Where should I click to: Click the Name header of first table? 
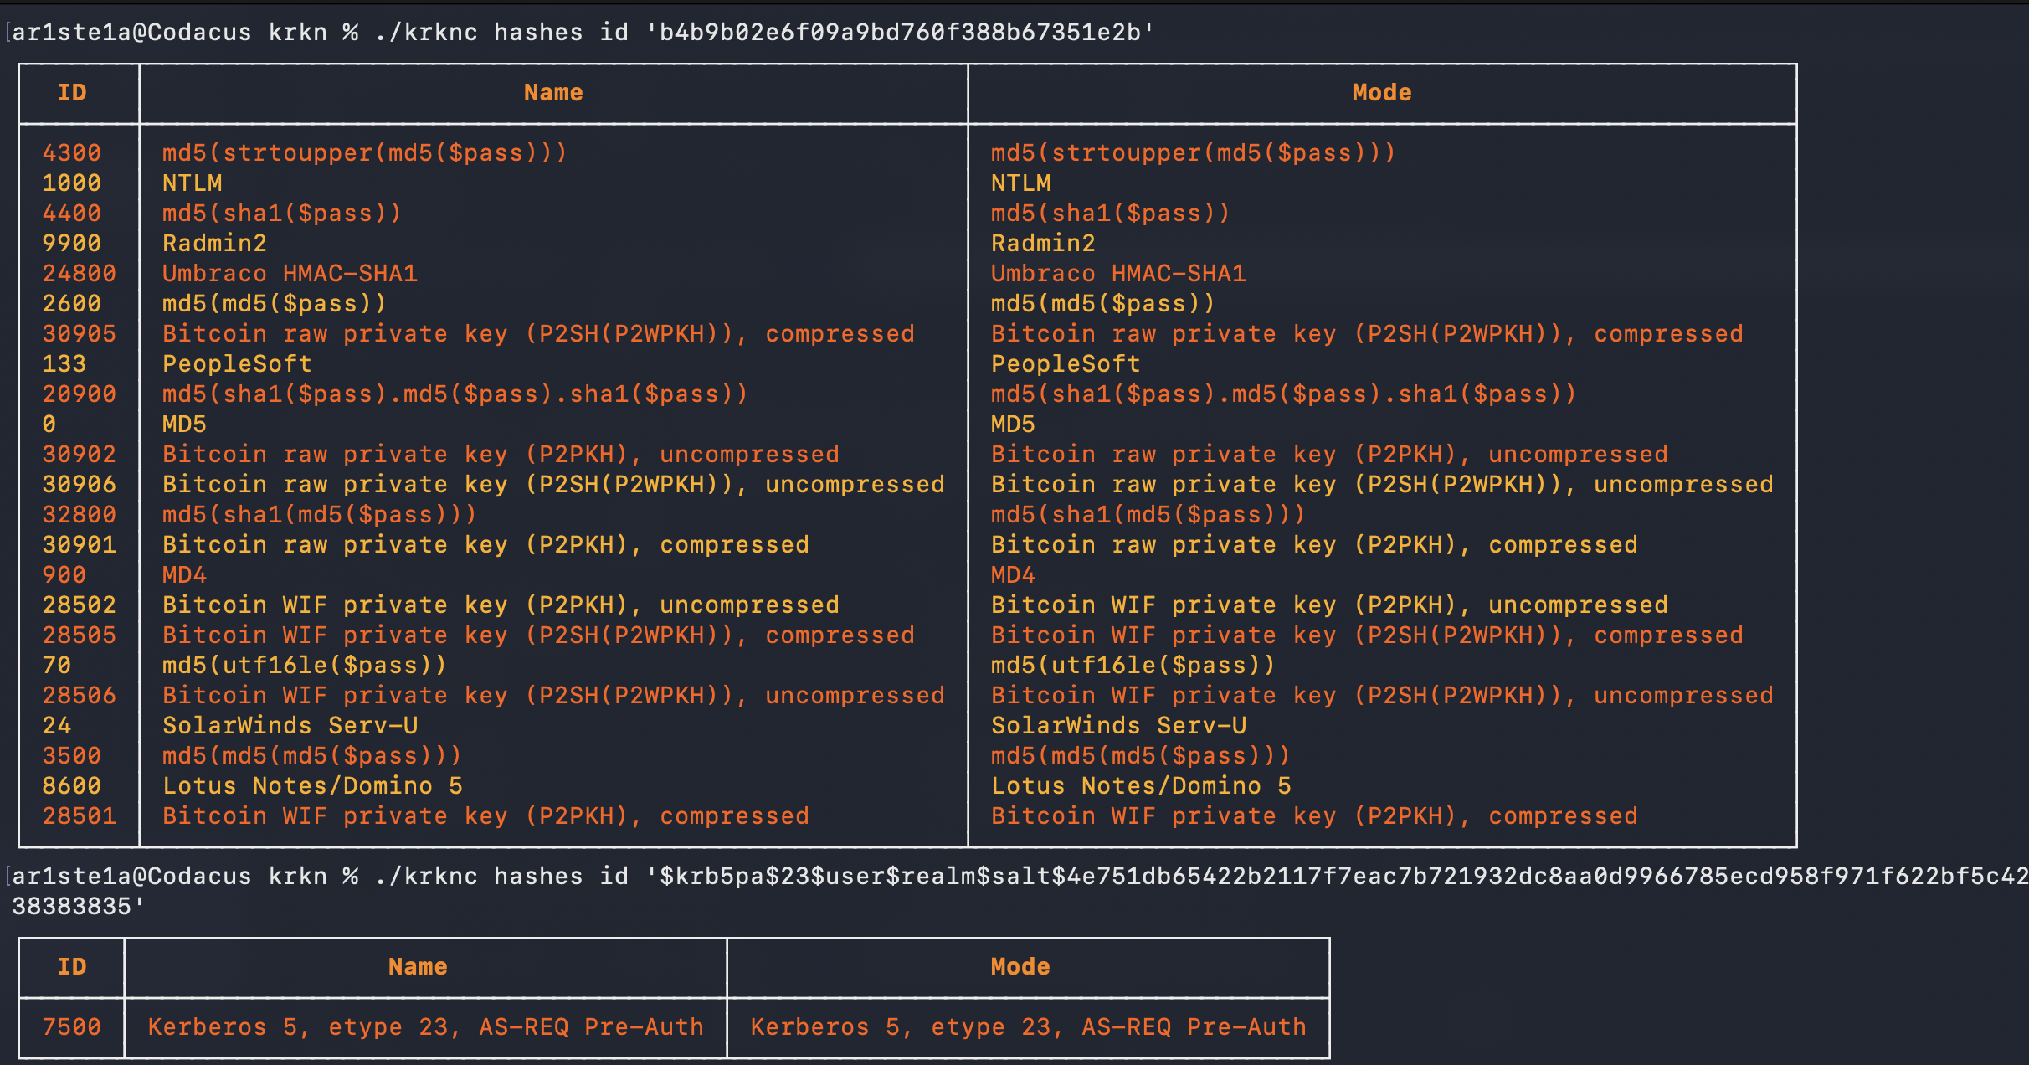(x=552, y=93)
